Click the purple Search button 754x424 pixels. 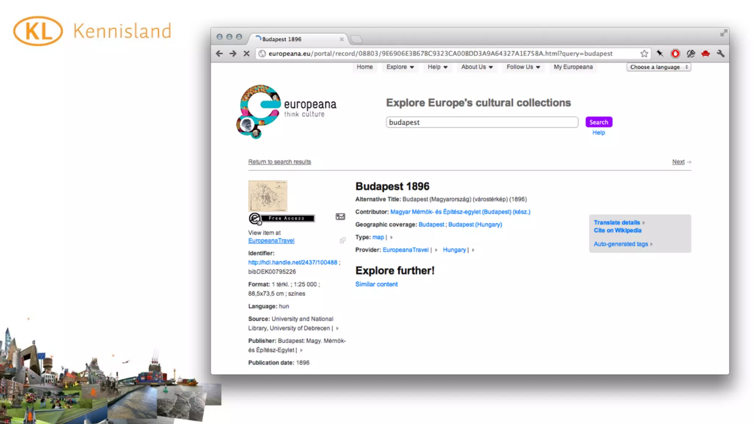pos(599,122)
